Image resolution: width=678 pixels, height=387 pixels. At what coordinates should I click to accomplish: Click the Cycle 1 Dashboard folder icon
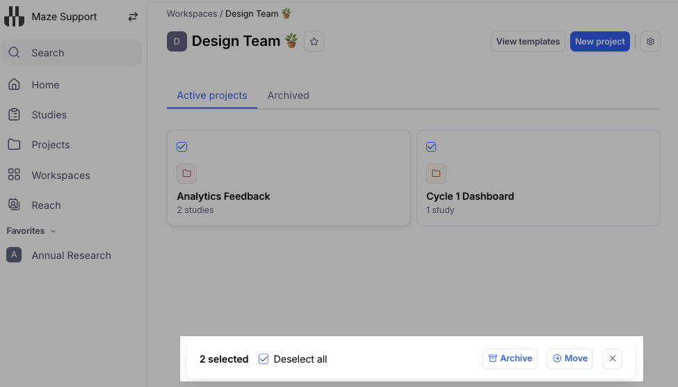pyautogui.click(x=436, y=173)
